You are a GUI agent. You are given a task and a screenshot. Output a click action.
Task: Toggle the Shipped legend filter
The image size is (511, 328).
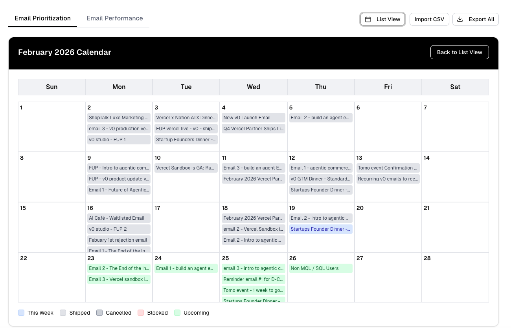tap(74, 313)
